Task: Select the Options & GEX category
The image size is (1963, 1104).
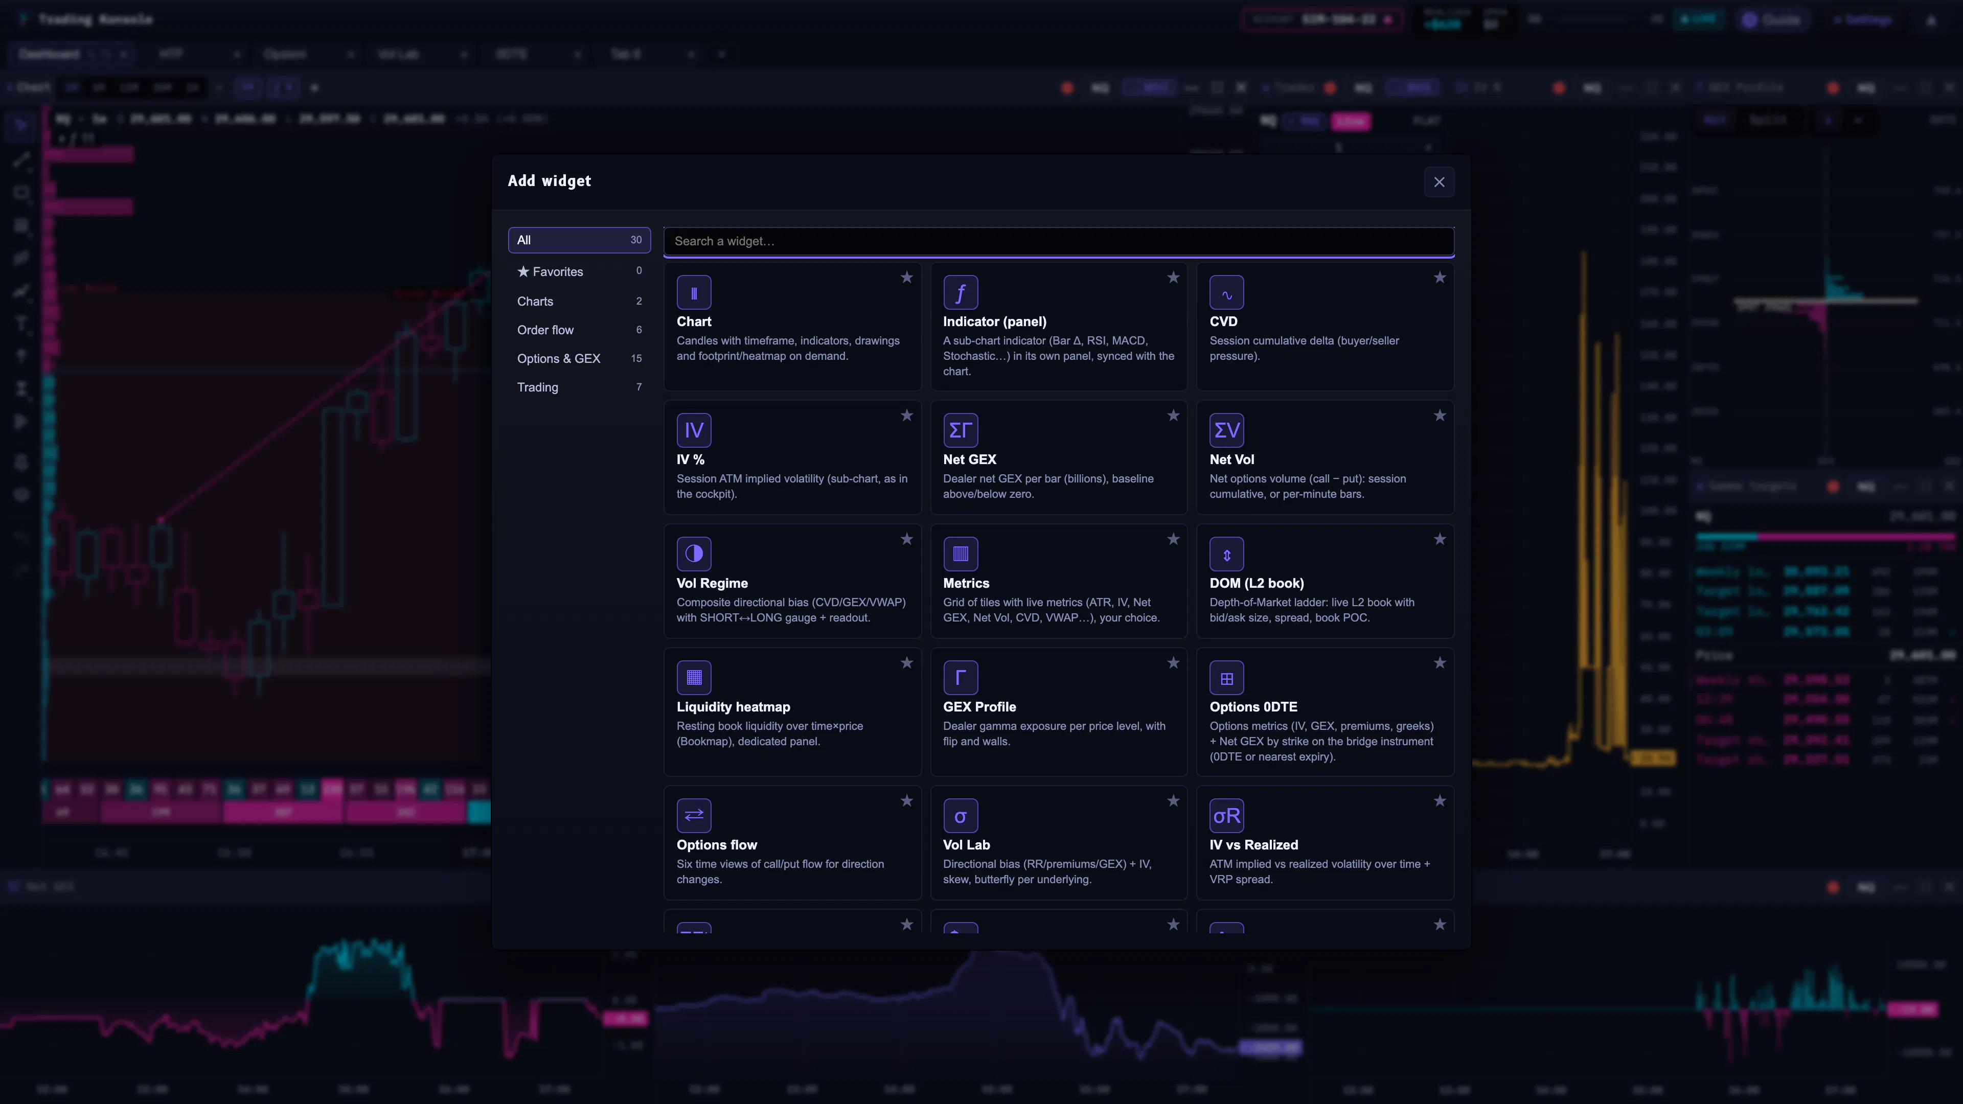Action: coord(579,358)
